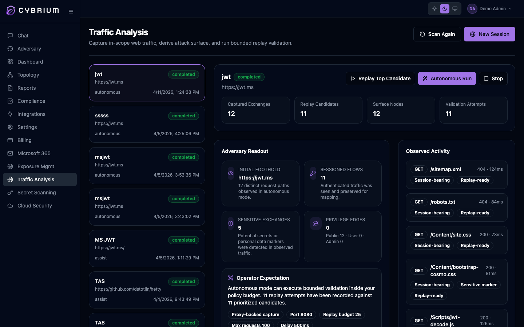Viewport: 524px width, 327px height.
Task: Click the Privilege Edges route icon
Action: (316, 223)
